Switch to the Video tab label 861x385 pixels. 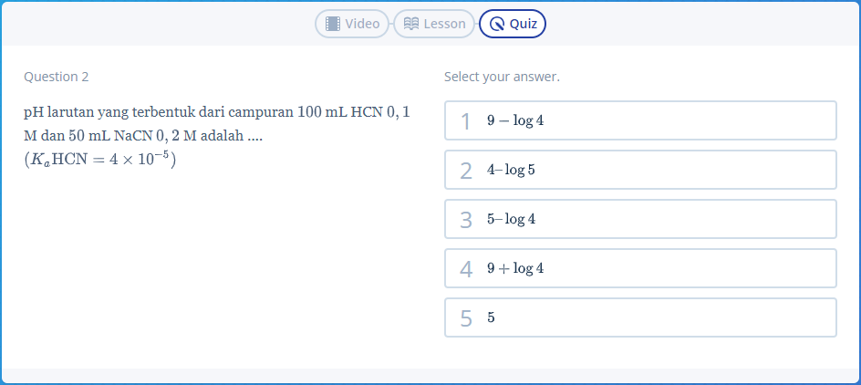coord(362,24)
